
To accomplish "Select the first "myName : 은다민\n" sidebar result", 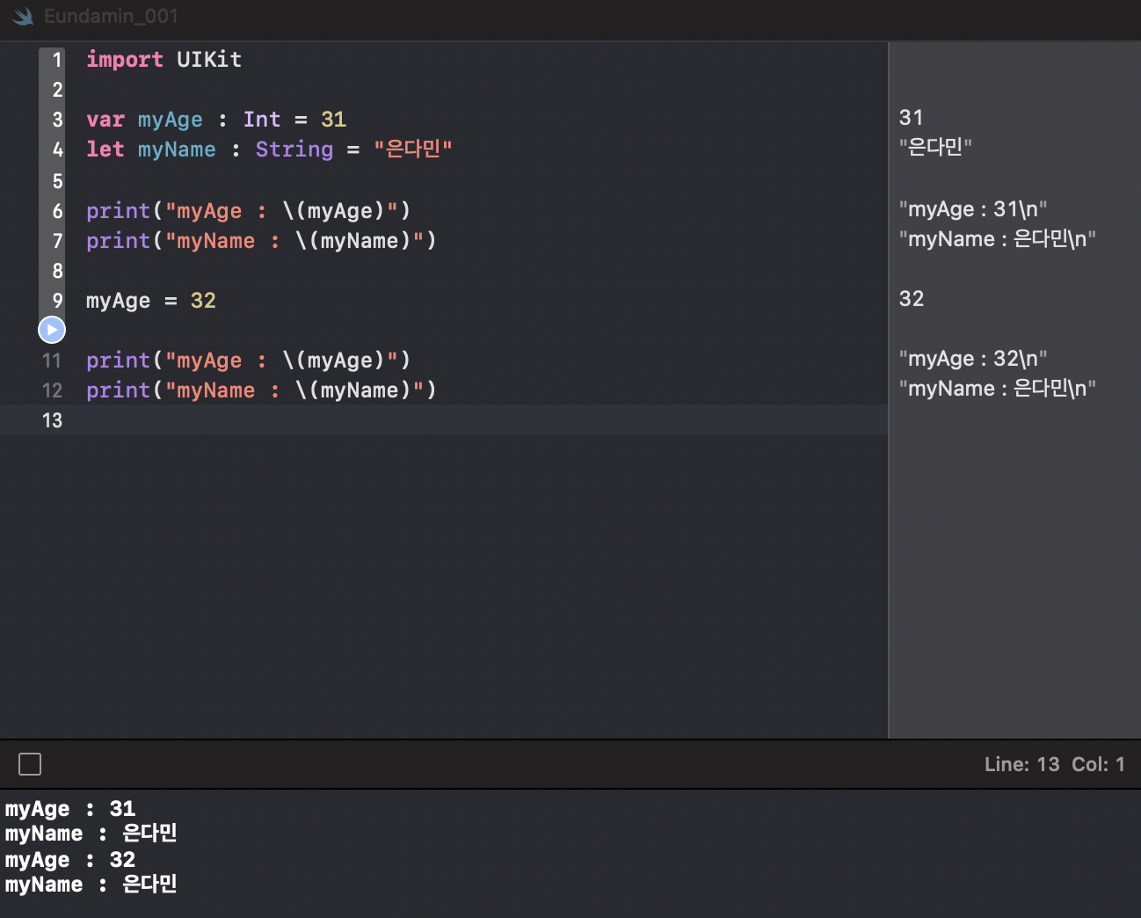I will point(998,239).
